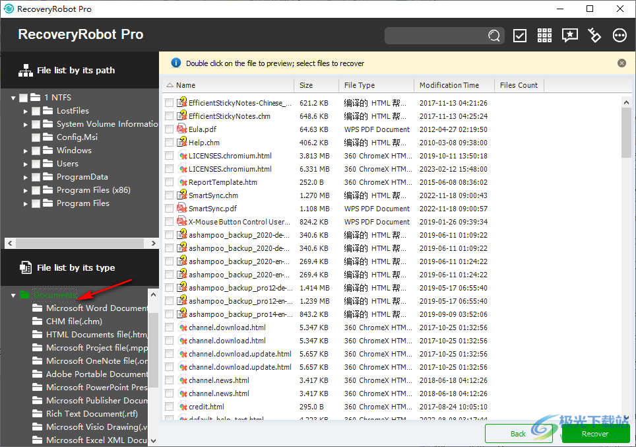Click the Windows folder icon in tree
The image size is (636, 447).
coord(48,151)
